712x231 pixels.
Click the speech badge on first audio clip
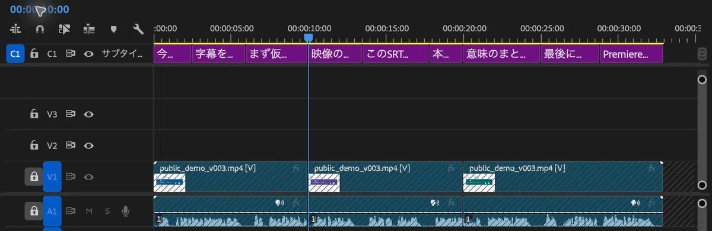[x=279, y=203]
